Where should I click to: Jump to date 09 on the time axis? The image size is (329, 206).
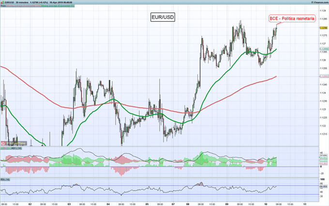[227, 204]
